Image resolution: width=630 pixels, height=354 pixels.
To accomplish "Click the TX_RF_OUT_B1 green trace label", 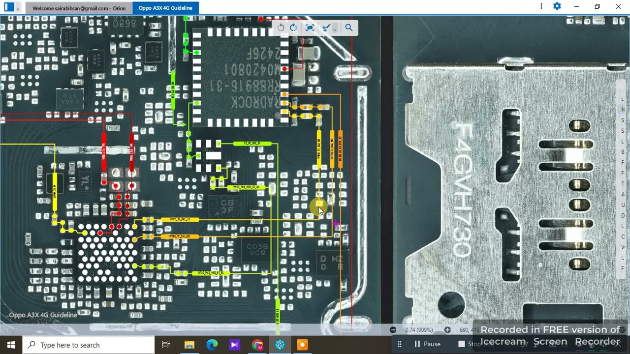I will pyautogui.click(x=252, y=144).
